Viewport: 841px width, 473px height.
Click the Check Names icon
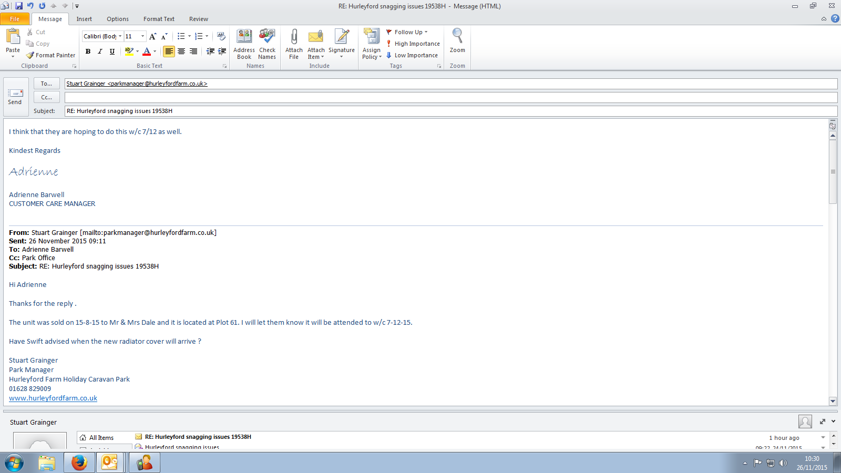267,44
